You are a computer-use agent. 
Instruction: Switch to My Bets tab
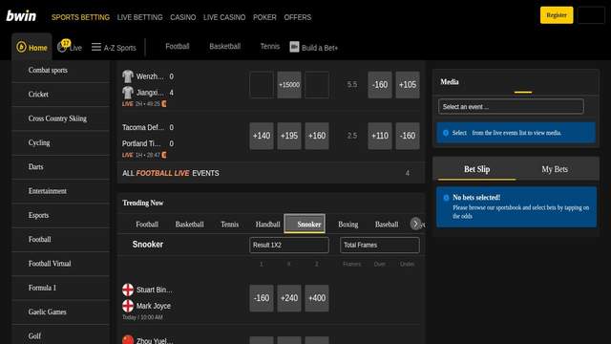coord(555,169)
